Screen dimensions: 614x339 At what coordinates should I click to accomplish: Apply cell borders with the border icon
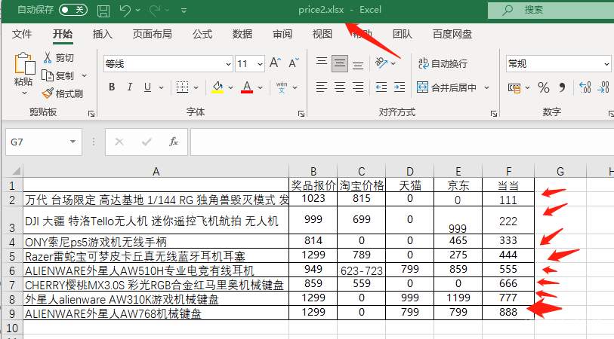point(182,87)
